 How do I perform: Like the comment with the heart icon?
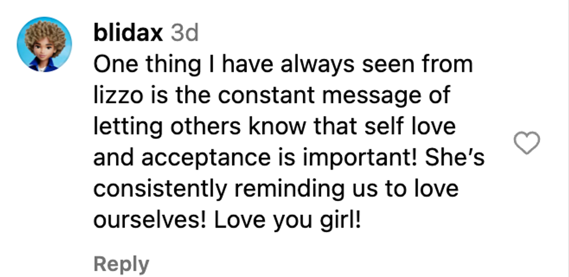(x=527, y=143)
